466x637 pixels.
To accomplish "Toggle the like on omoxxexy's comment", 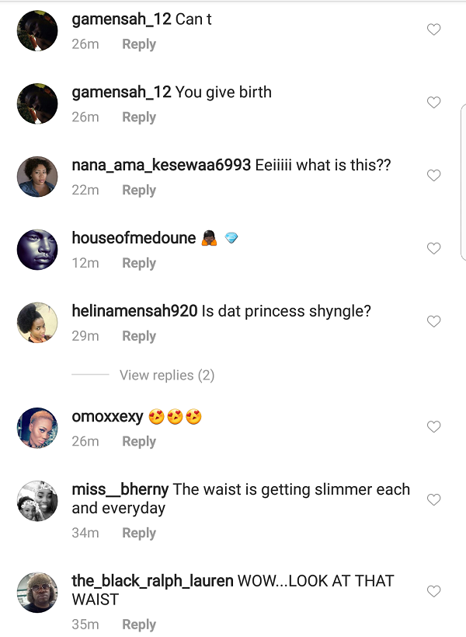I will [x=433, y=426].
